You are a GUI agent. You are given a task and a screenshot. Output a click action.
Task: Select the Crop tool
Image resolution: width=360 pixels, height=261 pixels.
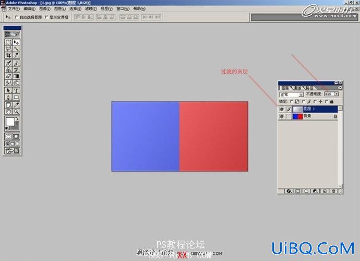pyautogui.click(x=8, y=55)
